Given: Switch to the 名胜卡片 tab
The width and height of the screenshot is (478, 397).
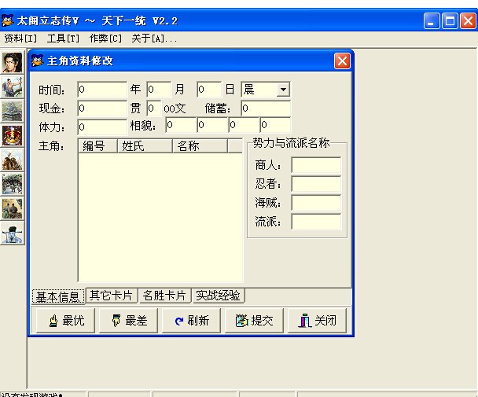Looking at the screenshot, I should tap(165, 296).
